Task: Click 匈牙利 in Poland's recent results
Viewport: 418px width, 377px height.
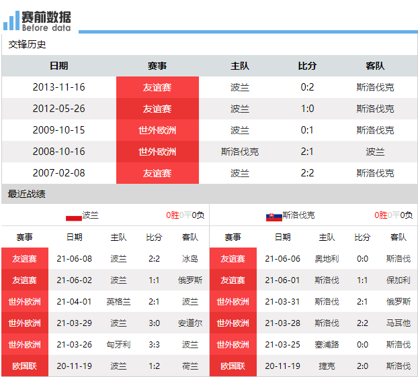Action: (119, 345)
